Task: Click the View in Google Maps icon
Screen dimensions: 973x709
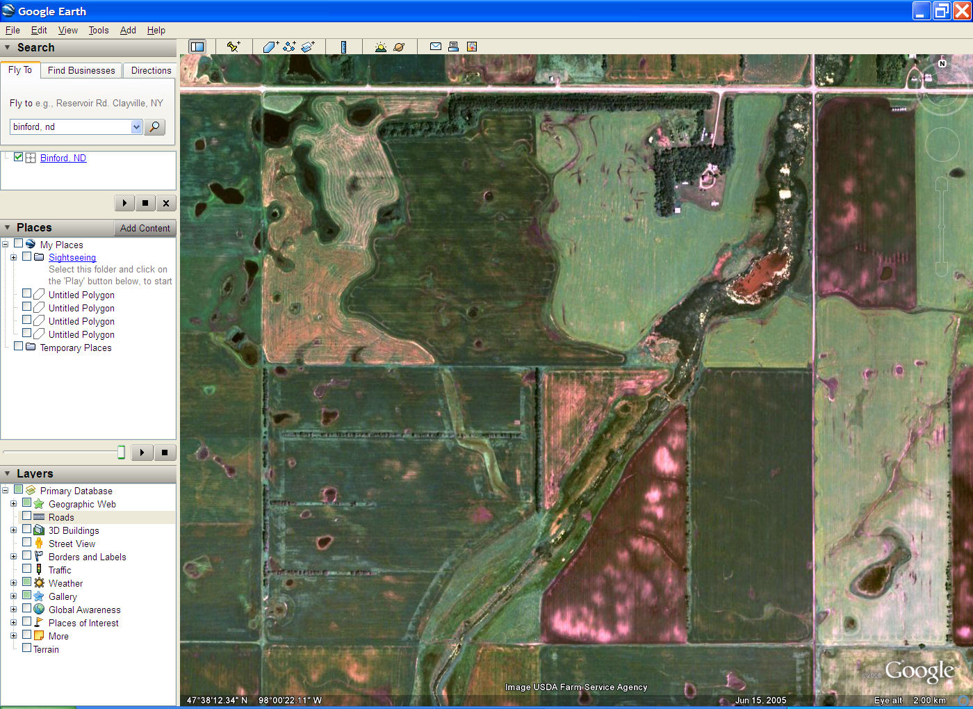Action: click(x=472, y=47)
